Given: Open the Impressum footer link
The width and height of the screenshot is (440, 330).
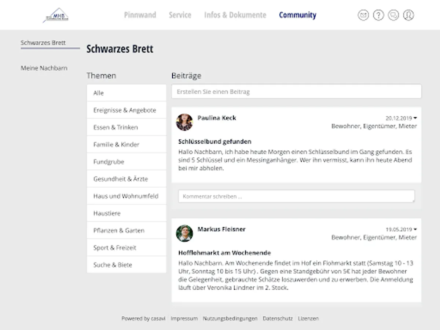Looking at the screenshot, I should (x=184, y=319).
